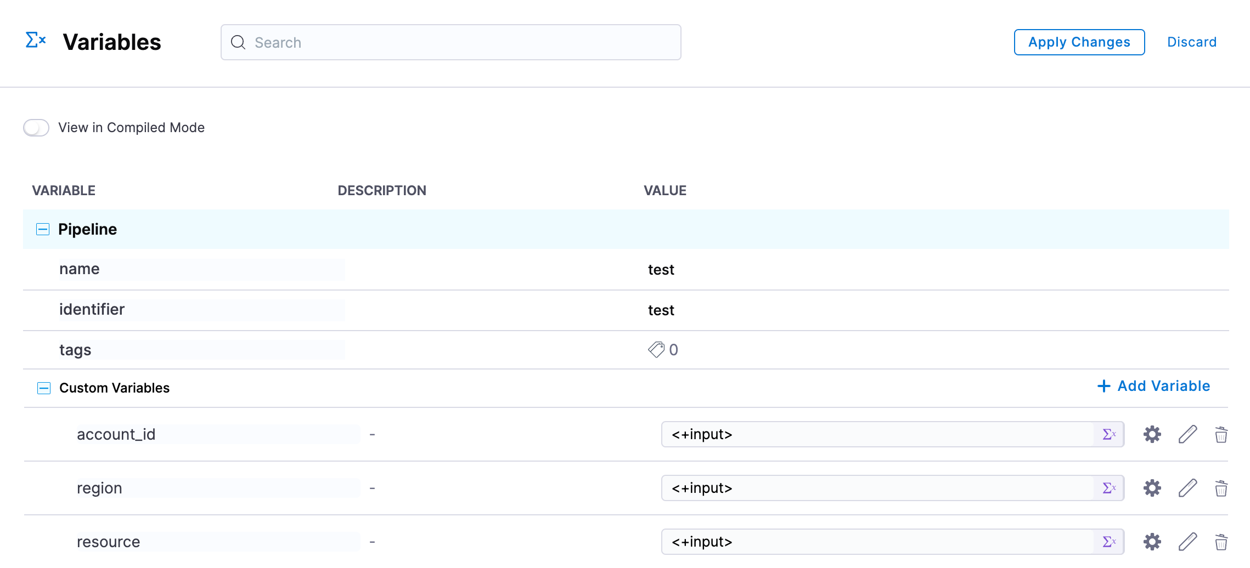Click pencil edit icon for region
The image size is (1250, 568).
1187,488
